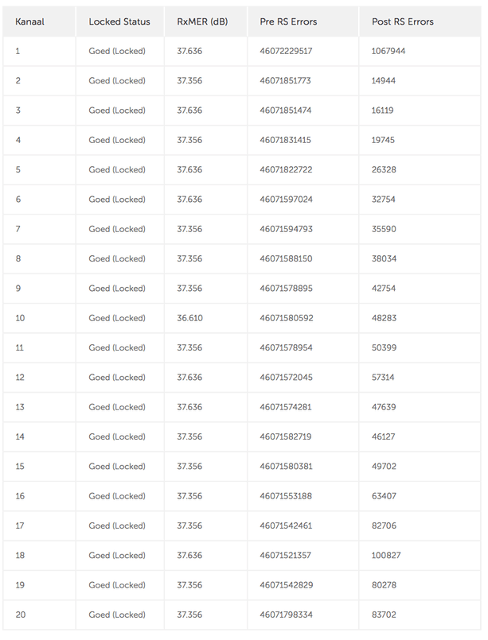Click RxMER value in channel 13 row

tap(189, 407)
